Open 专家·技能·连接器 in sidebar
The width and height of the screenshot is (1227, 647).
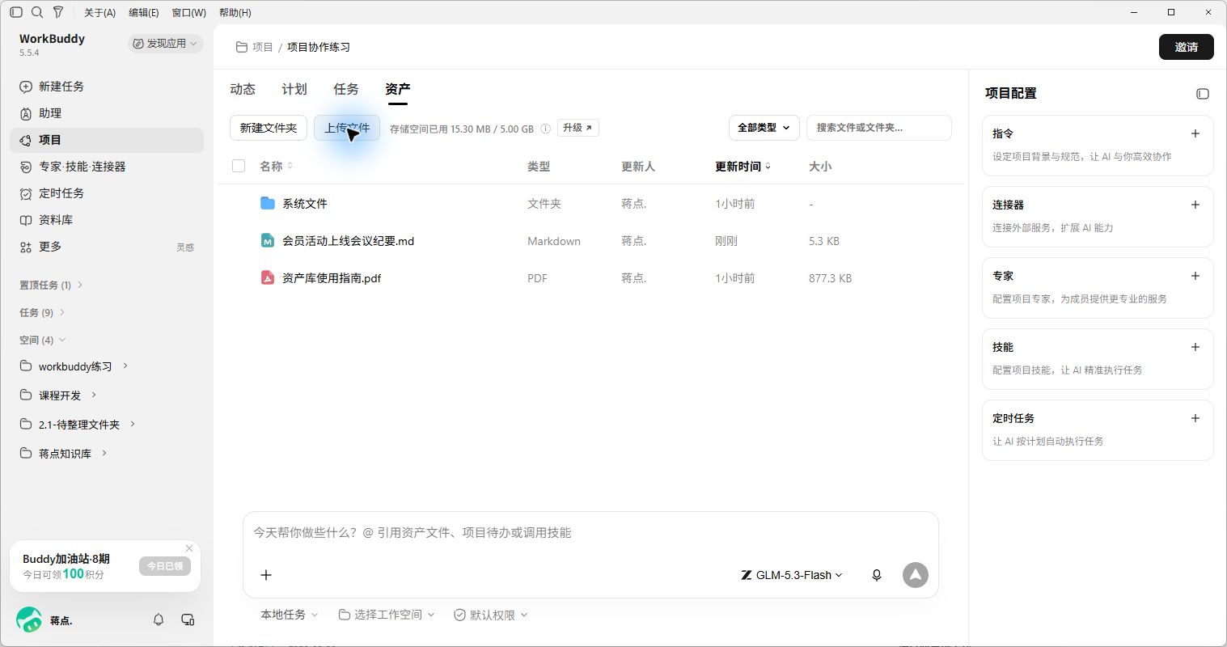(x=107, y=167)
